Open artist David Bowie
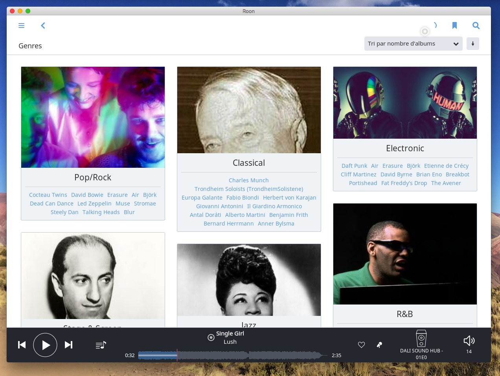Image resolution: width=500 pixels, height=376 pixels. pos(87,195)
